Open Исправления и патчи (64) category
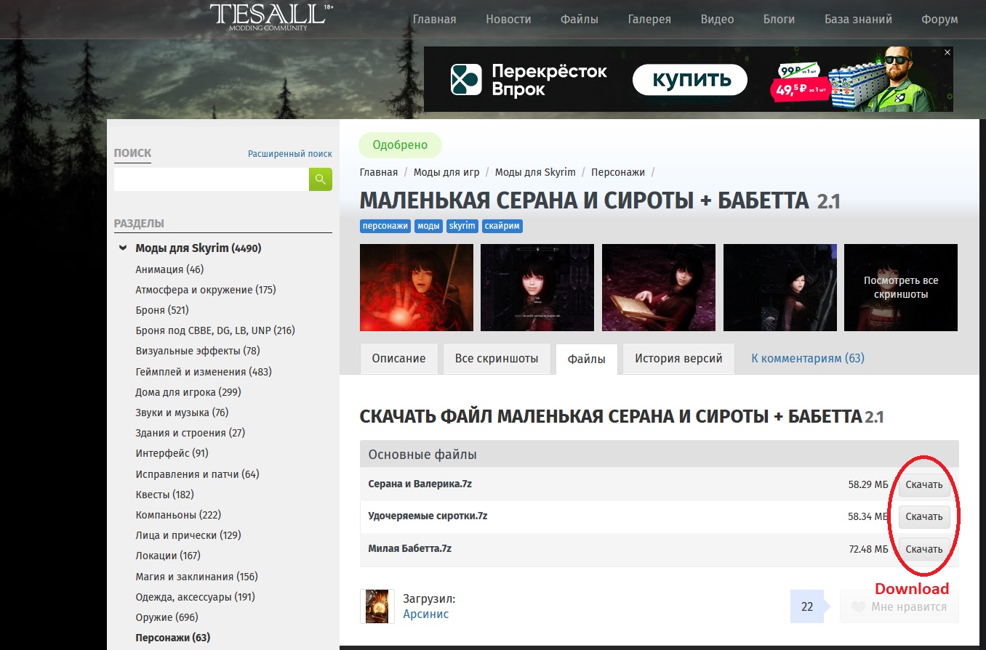 pos(197,474)
